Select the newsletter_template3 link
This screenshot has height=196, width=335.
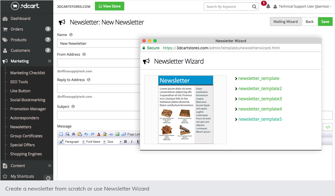260,99
